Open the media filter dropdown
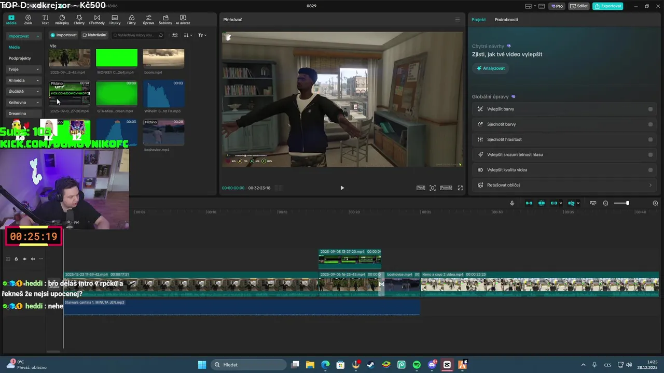Image resolution: width=664 pixels, height=373 pixels. pos(202,35)
